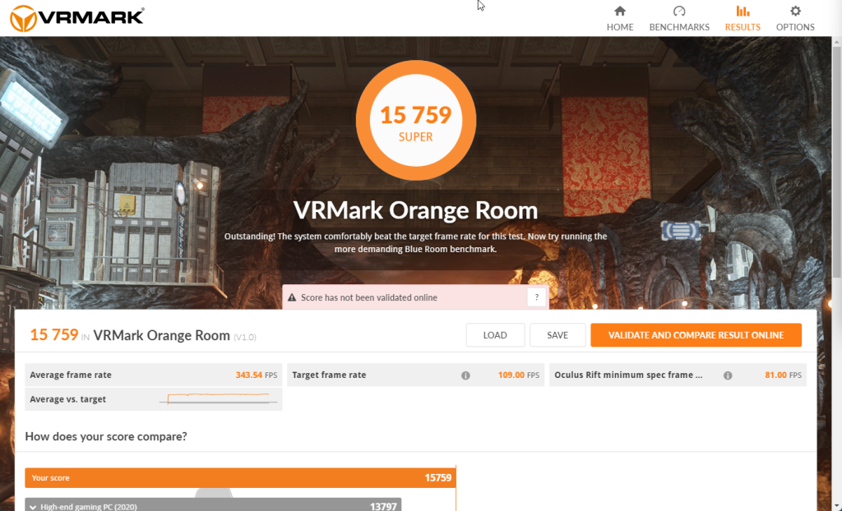842x511 pixels.
Task: Click the Average vs. target graph
Action: pyautogui.click(x=219, y=398)
